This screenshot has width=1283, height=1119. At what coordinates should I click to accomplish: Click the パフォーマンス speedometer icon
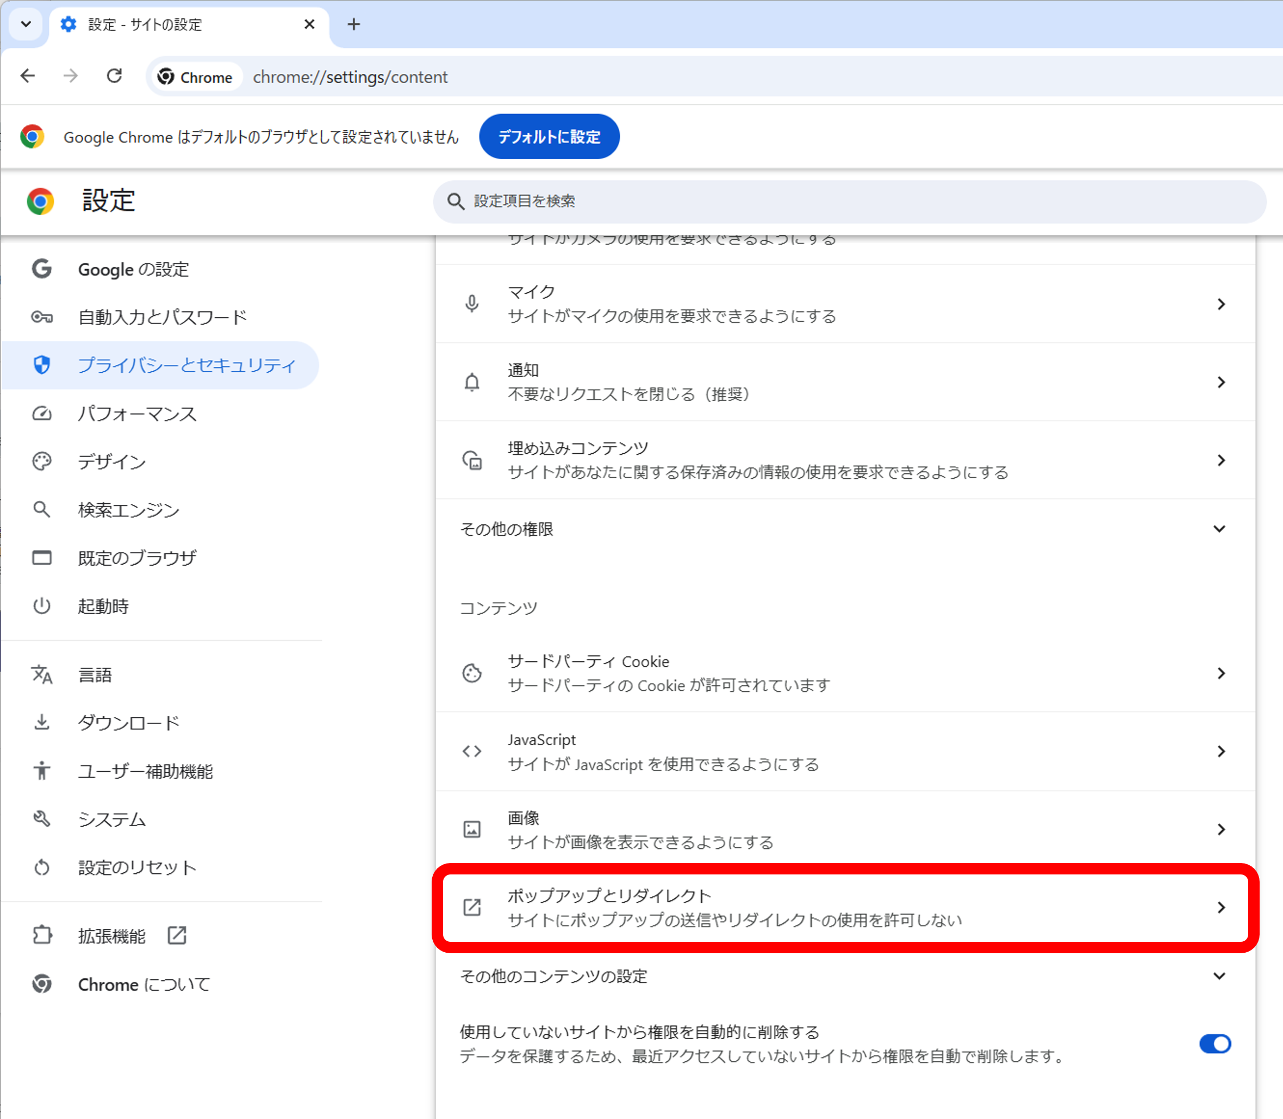point(41,414)
